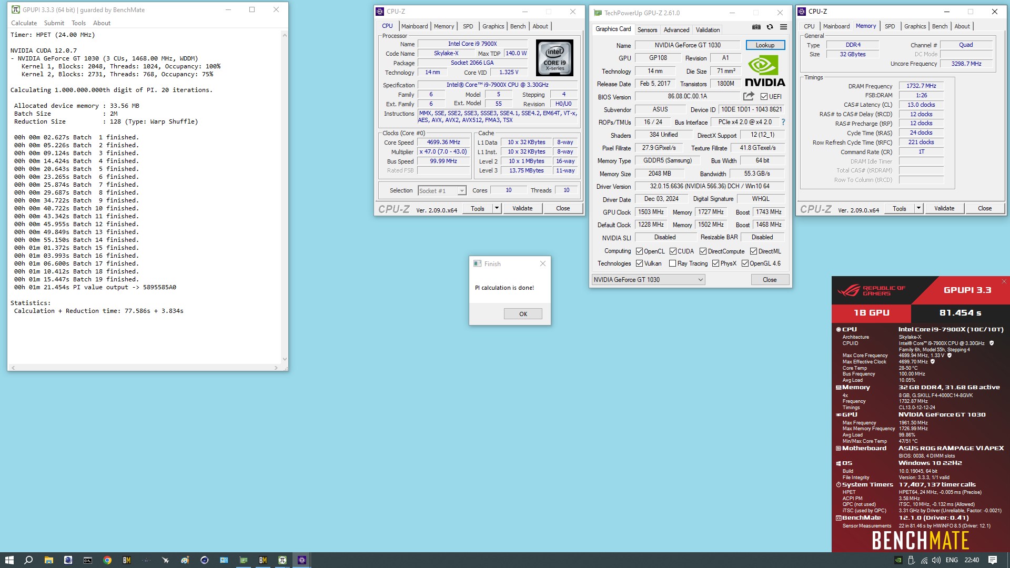Enable the Ray Tracing checkbox
The image size is (1010, 568).
coord(672,263)
